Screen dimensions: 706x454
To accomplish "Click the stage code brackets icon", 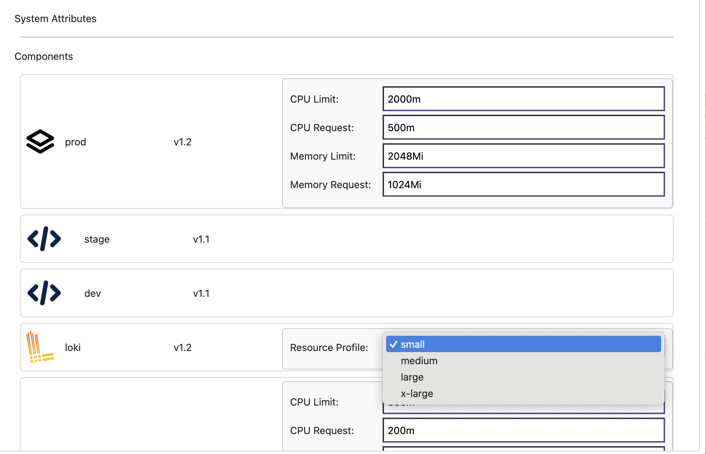I will point(44,239).
